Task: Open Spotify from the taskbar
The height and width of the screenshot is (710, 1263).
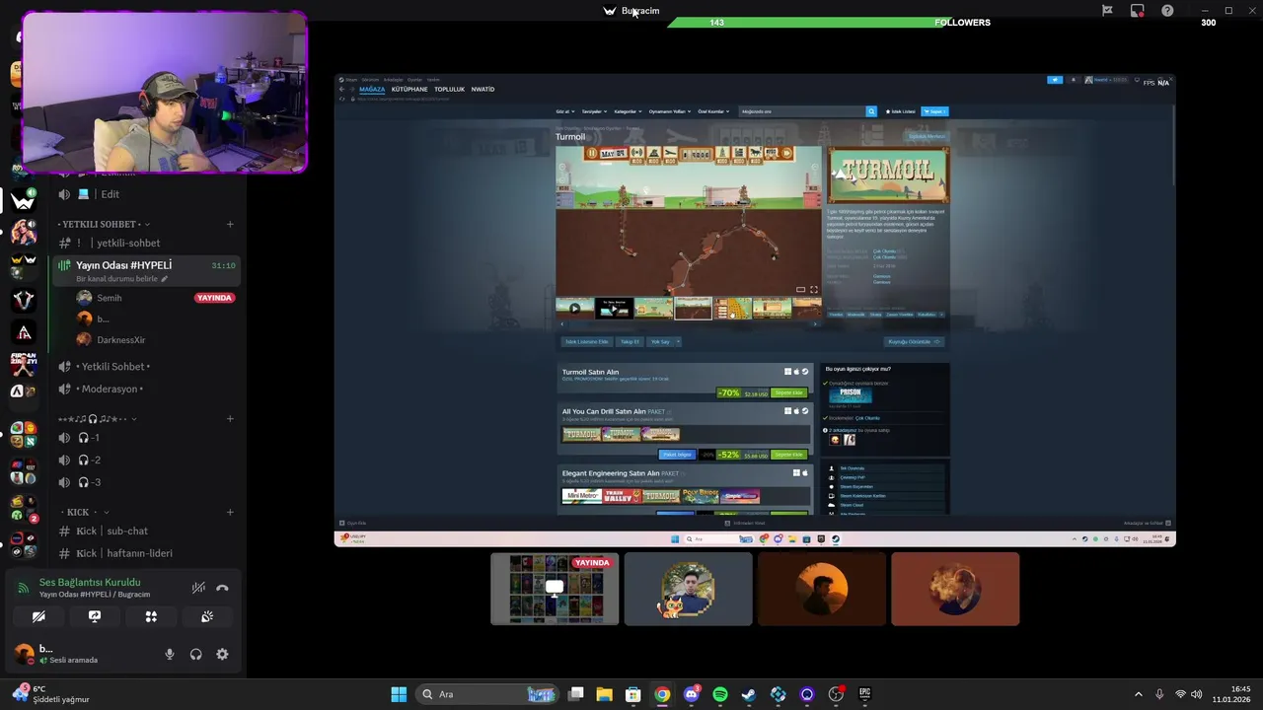Action: tap(720, 694)
